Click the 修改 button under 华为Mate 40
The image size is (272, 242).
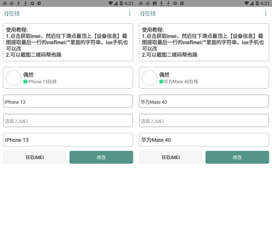(237, 157)
